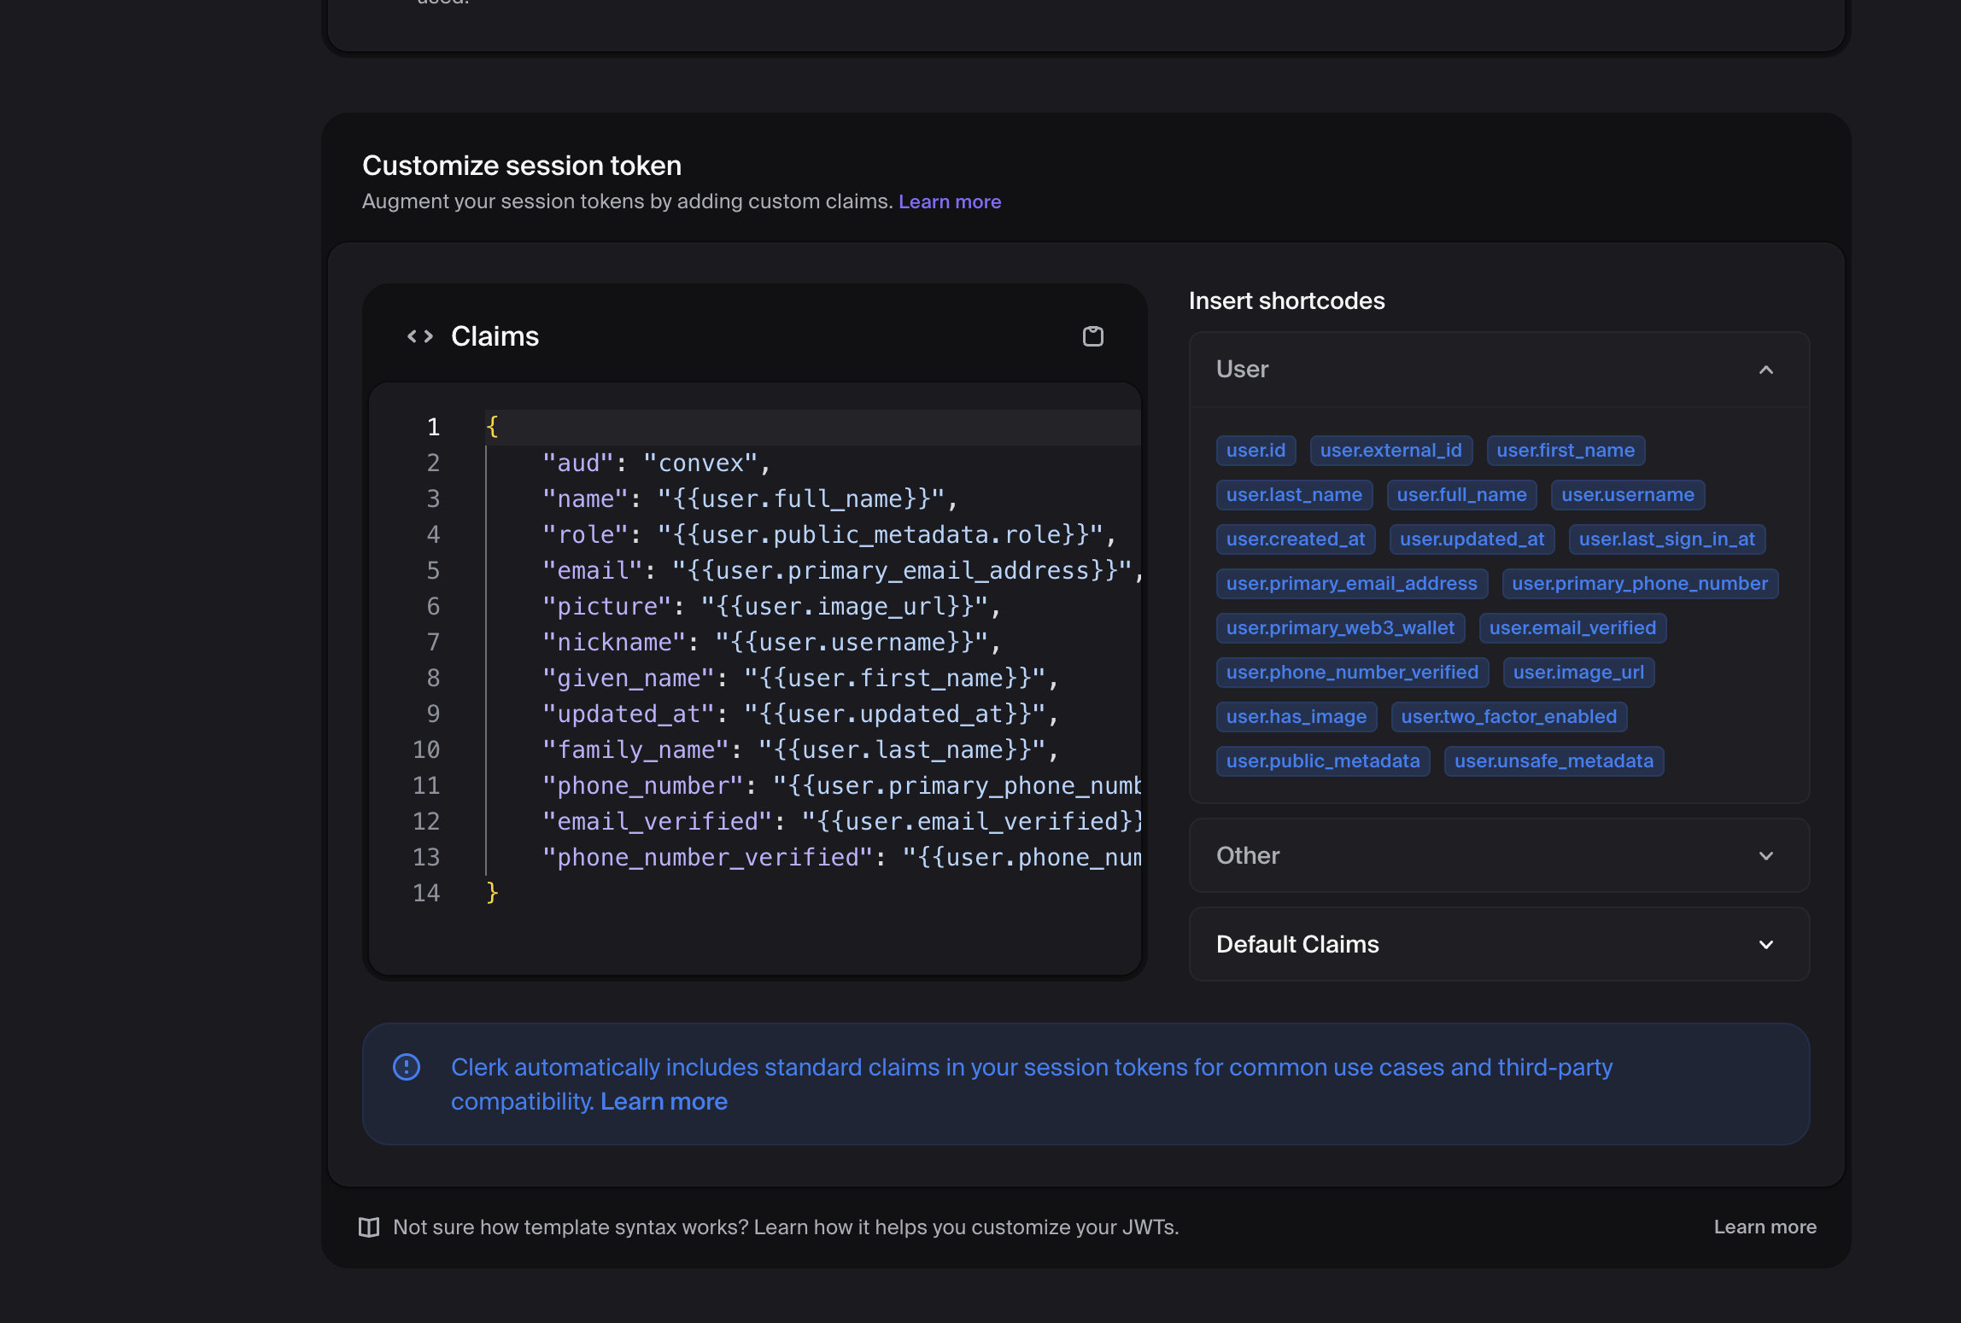Insert the user.unsafe_metadata shortcode
This screenshot has width=1961, height=1323.
click(1553, 761)
